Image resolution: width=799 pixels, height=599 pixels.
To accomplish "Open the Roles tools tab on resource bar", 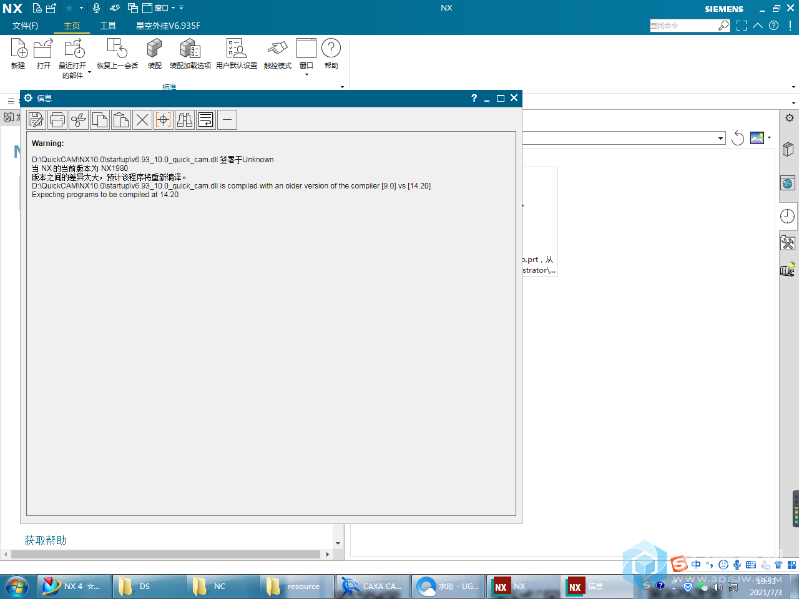I will coord(788,243).
